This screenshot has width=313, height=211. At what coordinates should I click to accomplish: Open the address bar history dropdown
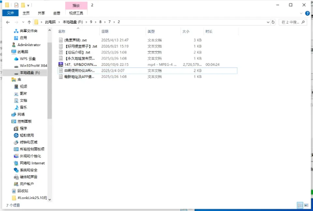[268, 22]
